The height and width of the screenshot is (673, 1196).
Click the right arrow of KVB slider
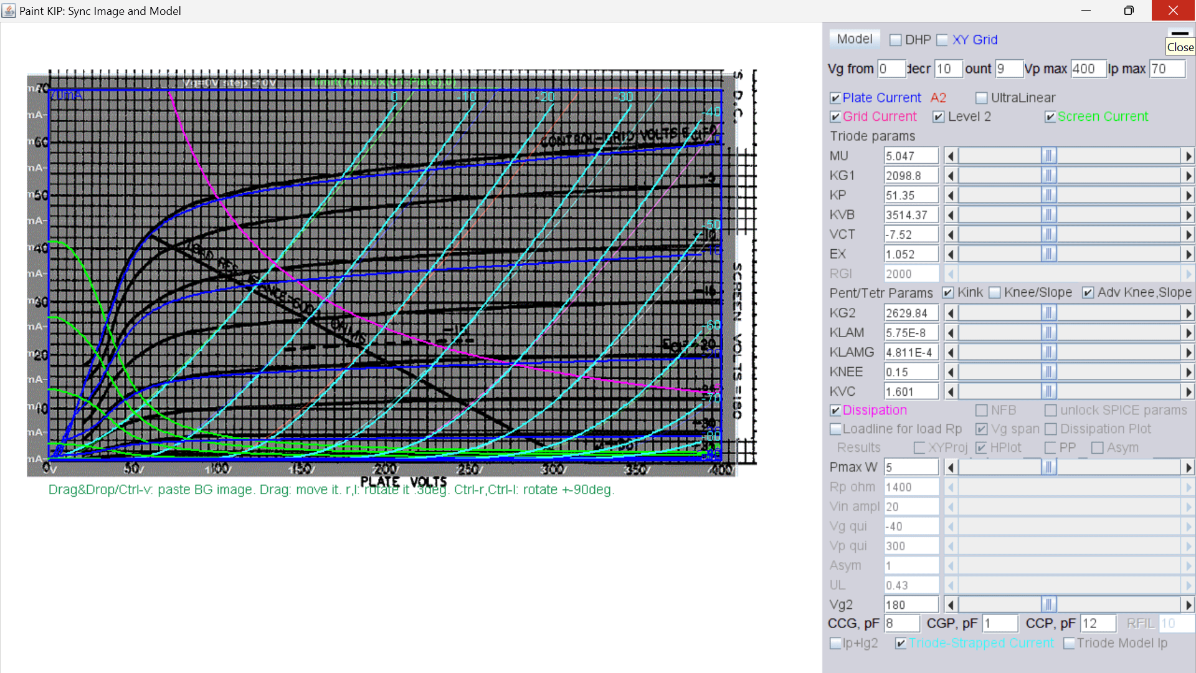coord(1188,215)
